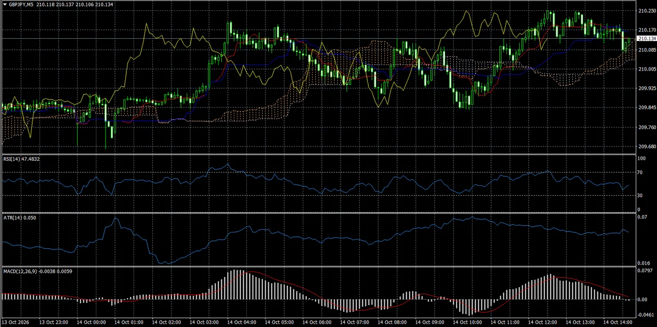Click the 14 Oct 02:00 time label
The height and width of the screenshot is (327, 657).
click(x=165, y=323)
